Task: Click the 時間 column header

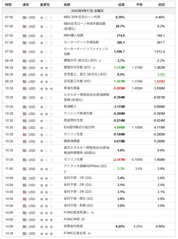Action: pyautogui.click(x=8, y=5)
